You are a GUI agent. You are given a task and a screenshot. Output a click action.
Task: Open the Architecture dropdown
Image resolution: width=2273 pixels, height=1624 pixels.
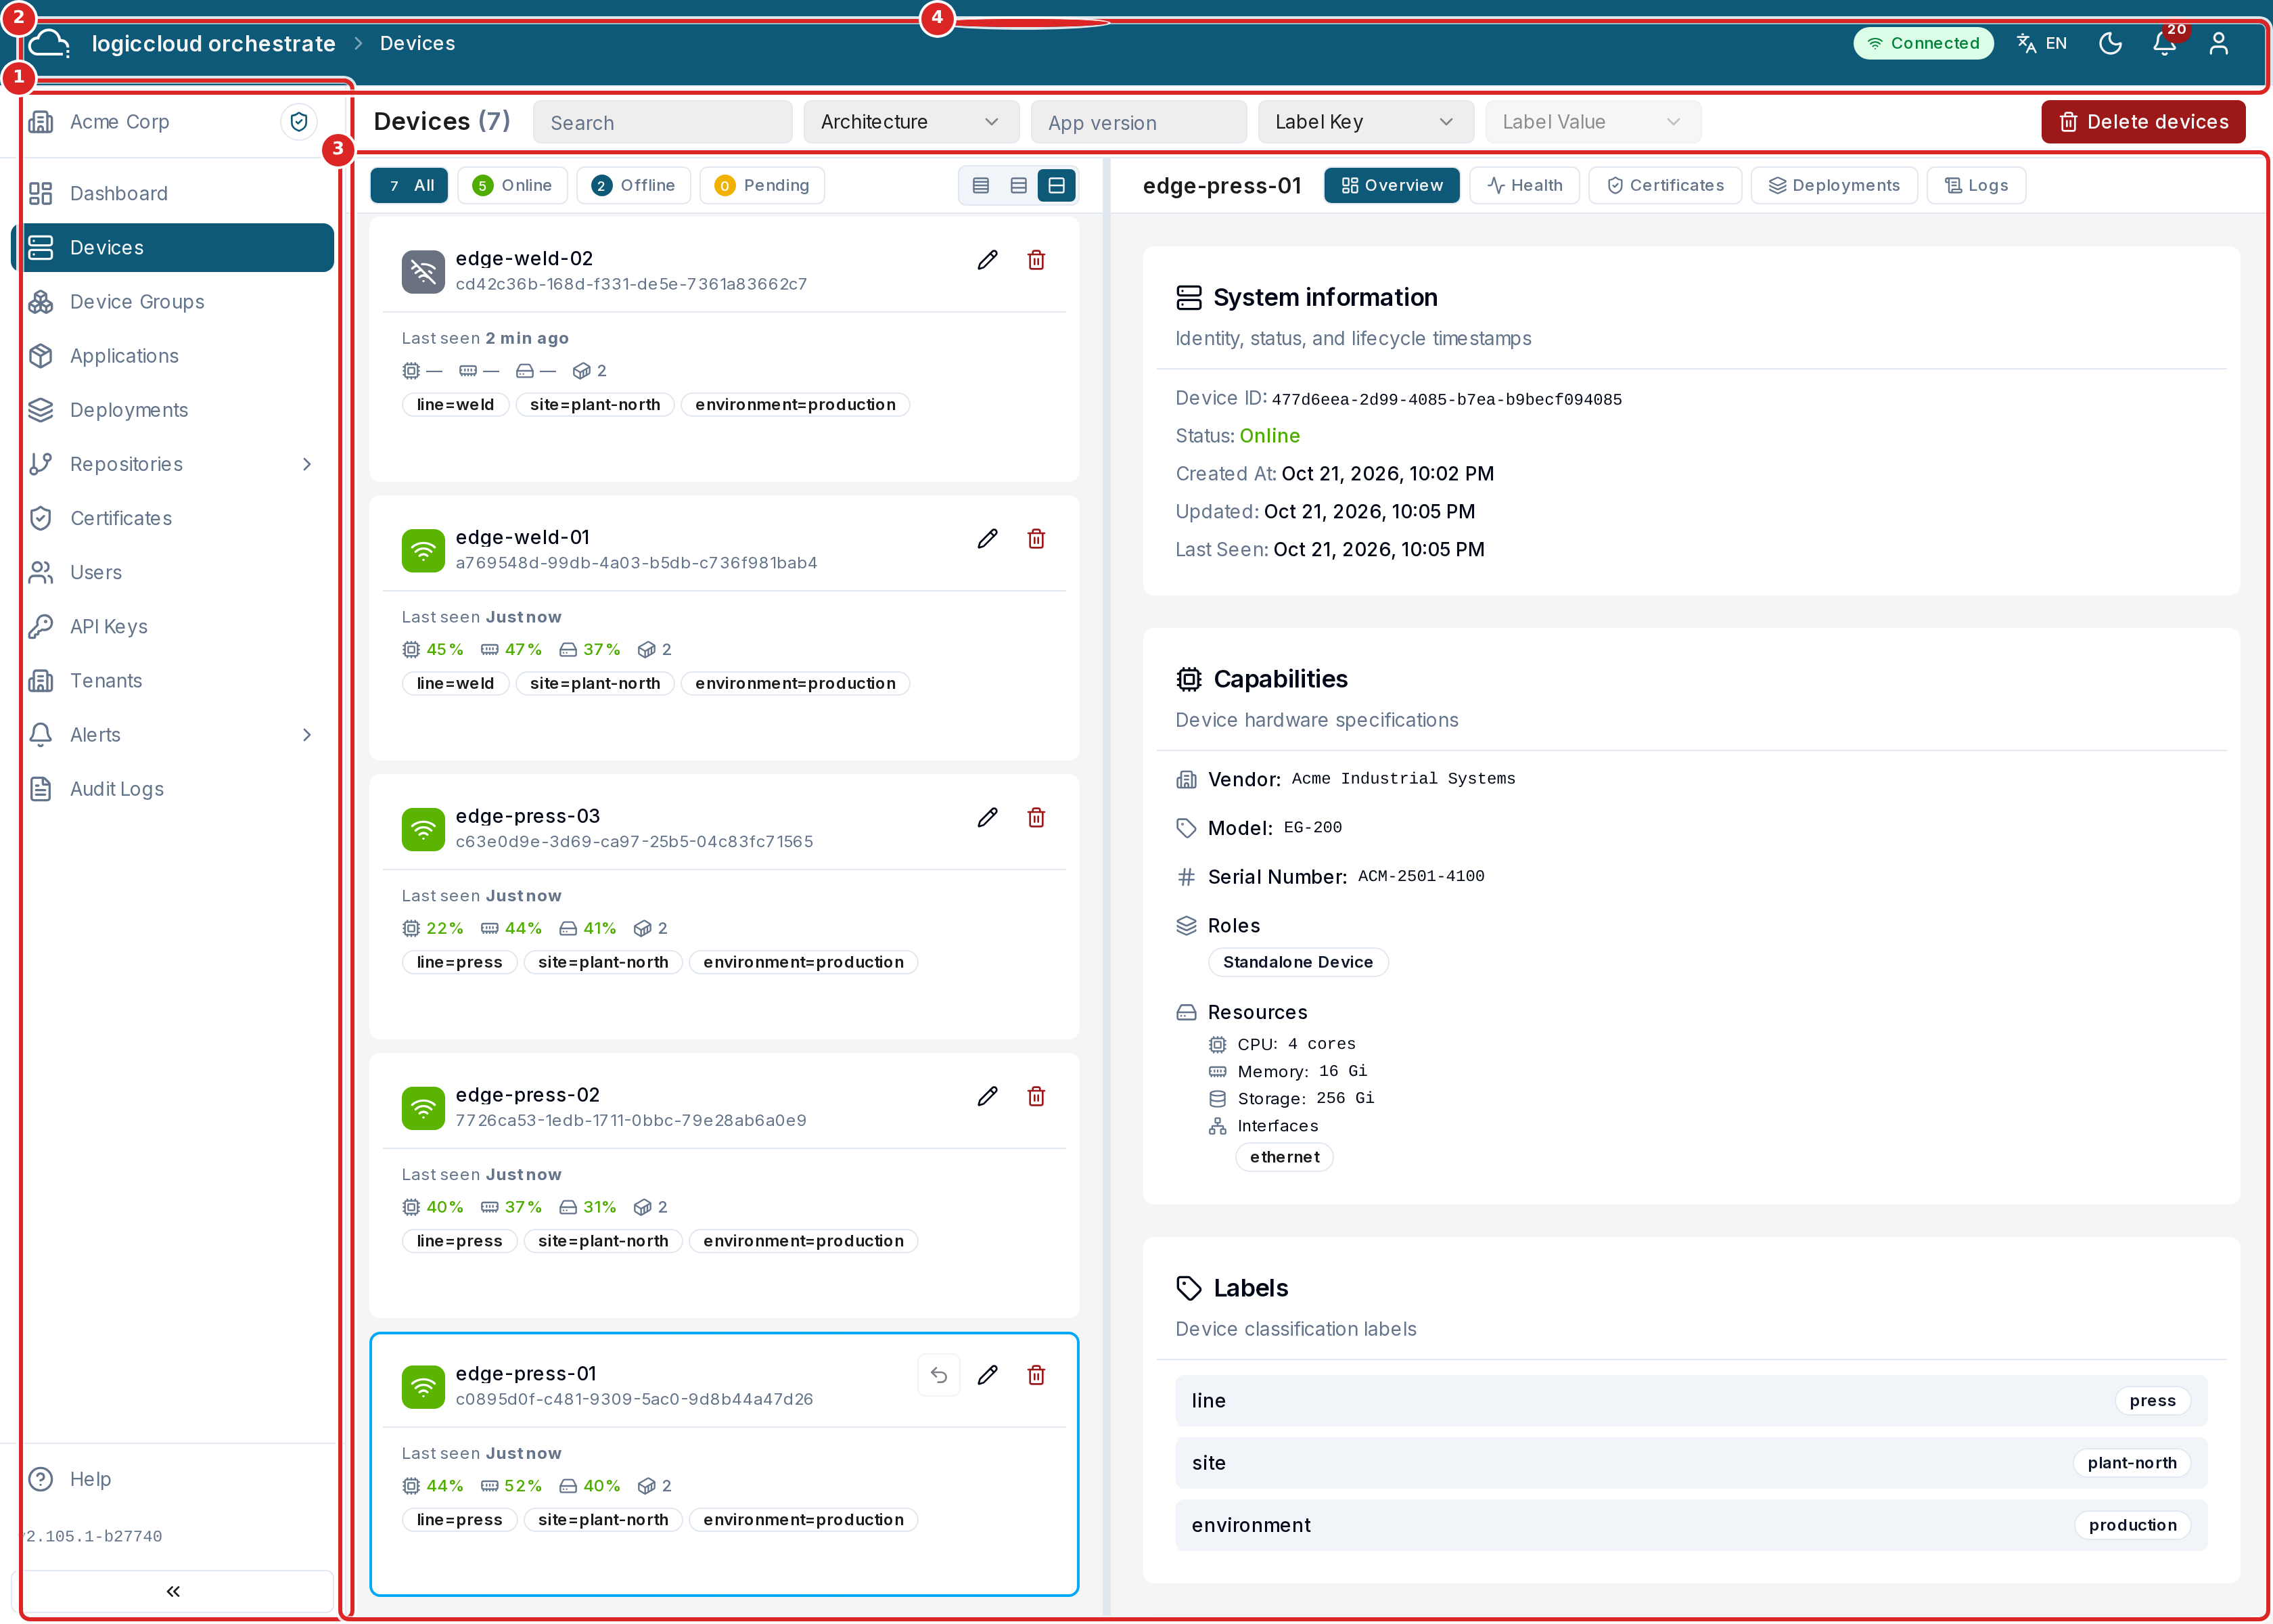click(x=911, y=122)
